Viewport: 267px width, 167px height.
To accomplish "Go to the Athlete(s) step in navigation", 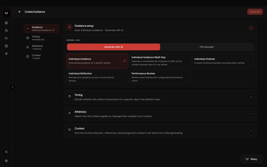I will click(x=41, y=47).
